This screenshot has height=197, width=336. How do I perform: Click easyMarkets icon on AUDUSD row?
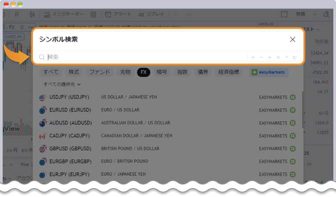(293, 123)
